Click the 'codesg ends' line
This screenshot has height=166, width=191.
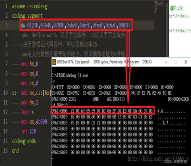24,141
